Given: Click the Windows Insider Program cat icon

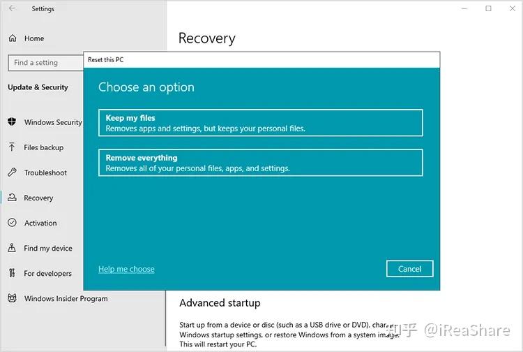Looking at the screenshot, I should pos(12,298).
